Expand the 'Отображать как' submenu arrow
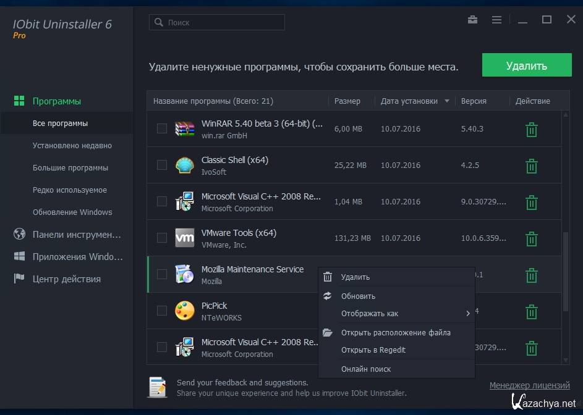The width and height of the screenshot is (583, 415). (468, 314)
